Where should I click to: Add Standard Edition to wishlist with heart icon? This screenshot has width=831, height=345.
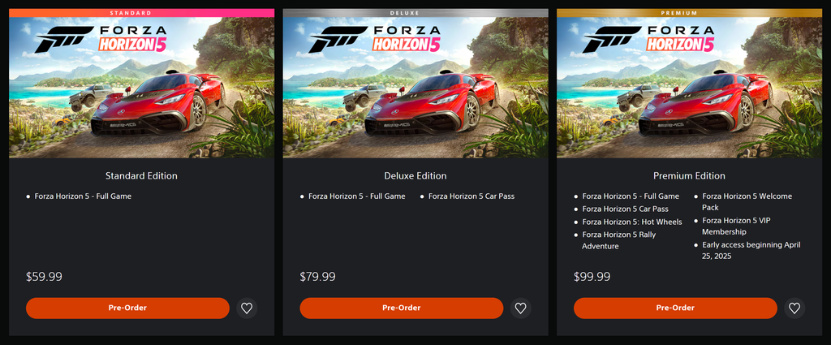coord(247,308)
